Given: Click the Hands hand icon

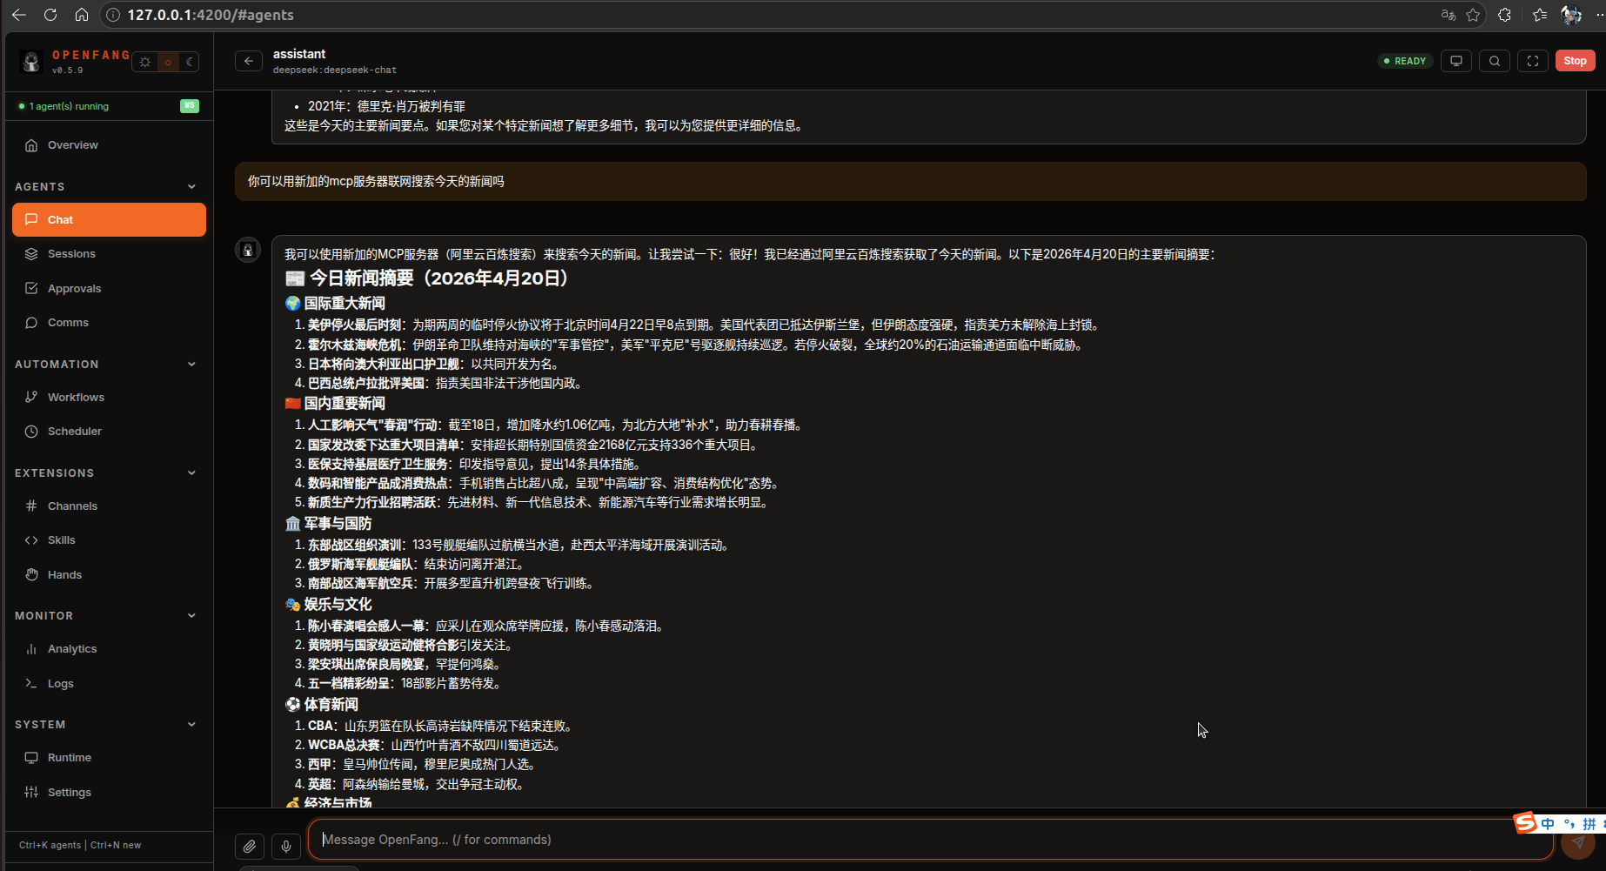Looking at the screenshot, I should [31, 574].
